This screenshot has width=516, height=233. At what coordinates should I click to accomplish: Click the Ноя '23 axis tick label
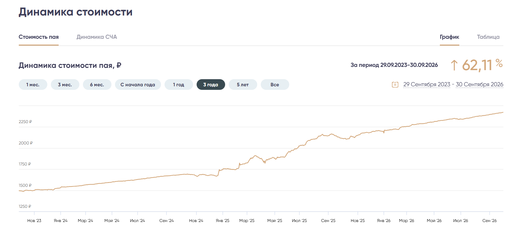(x=34, y=221)
